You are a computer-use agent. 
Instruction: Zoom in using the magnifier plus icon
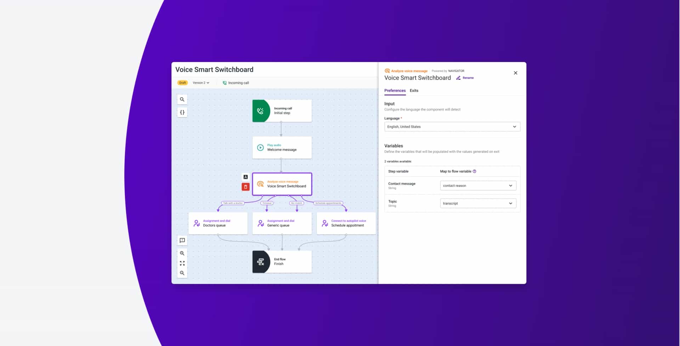(182, 253)
